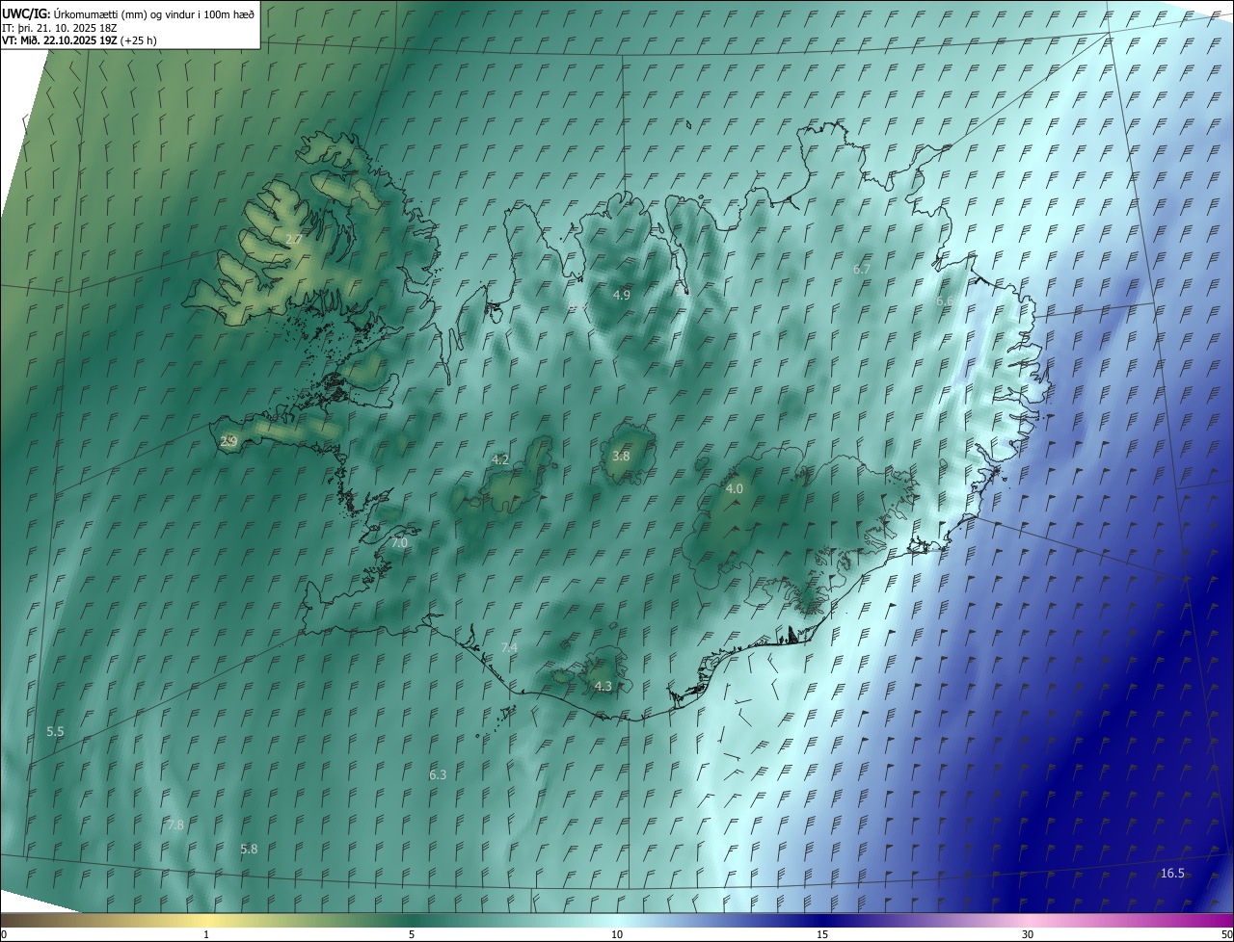Click the 6.7 value label in the northeast

pos(862,269)
